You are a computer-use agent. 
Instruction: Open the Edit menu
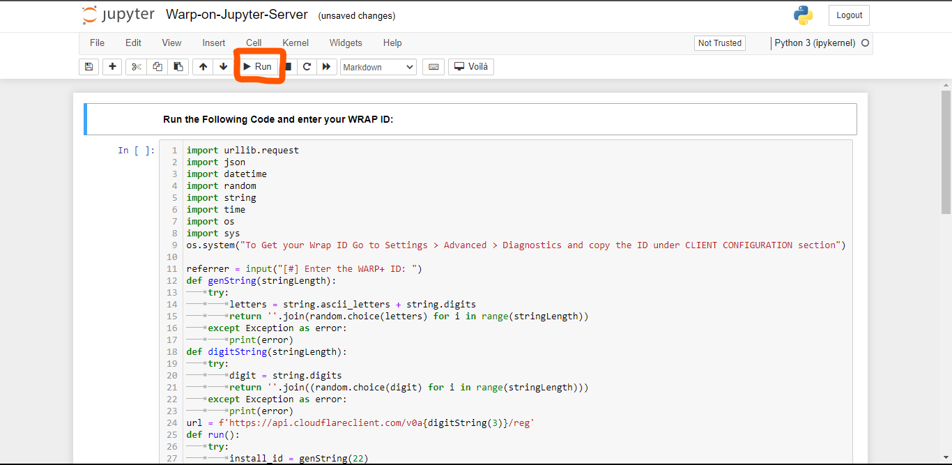click(x=133, y=43)
